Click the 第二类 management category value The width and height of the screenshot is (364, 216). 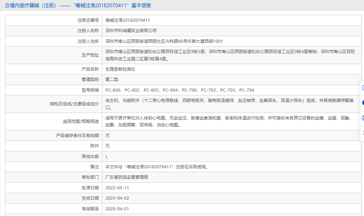point(112,80)
